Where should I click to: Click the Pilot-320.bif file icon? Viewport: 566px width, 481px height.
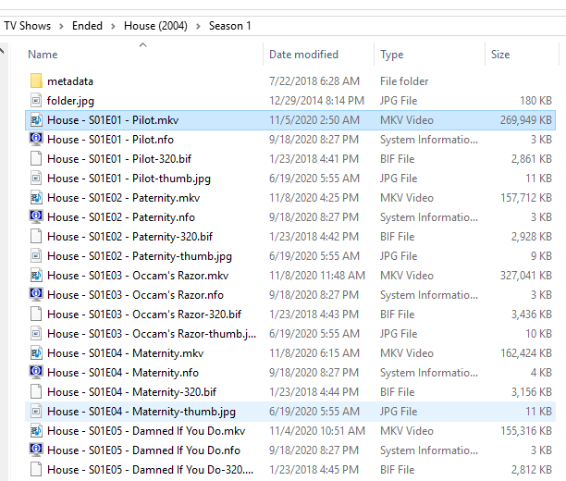(36, 159)
